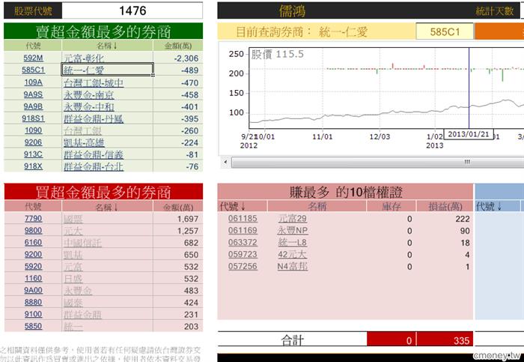
Task: Open broker code link 1090
Action: click(x=33, y=130)
